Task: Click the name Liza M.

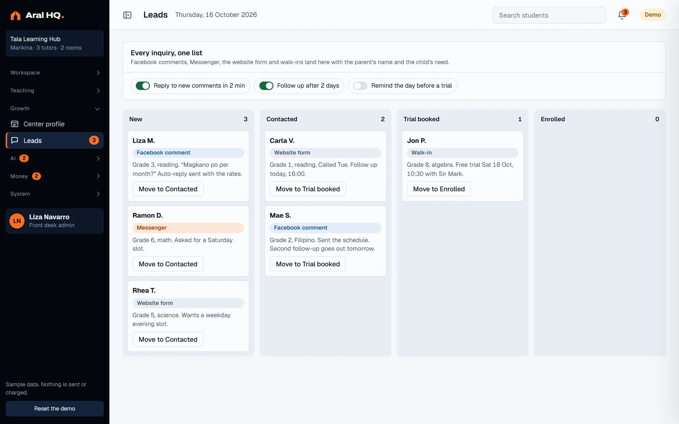Action: point(144,141)
